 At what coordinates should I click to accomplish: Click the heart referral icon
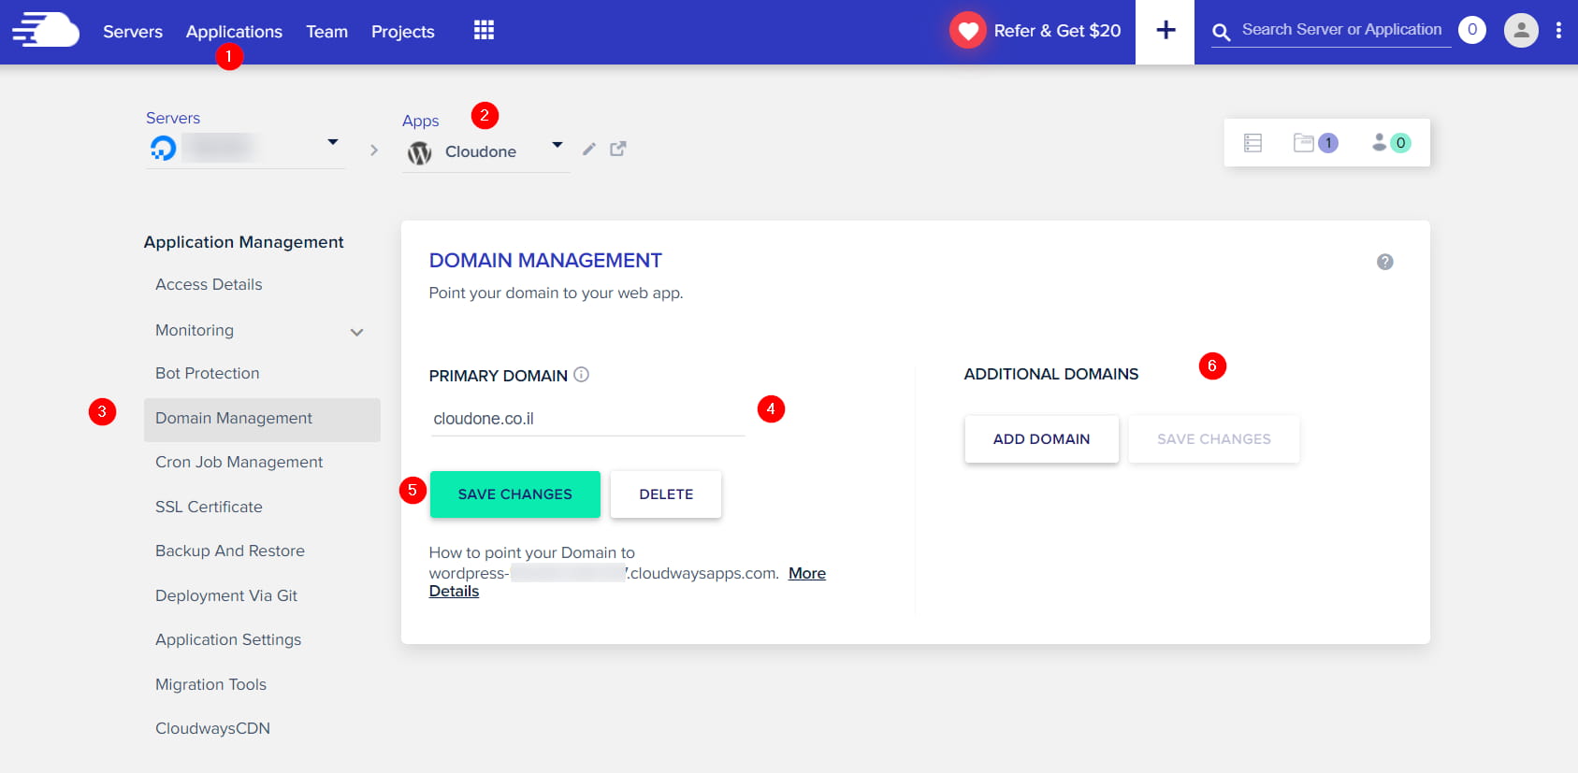pyautogui.click(x=968, y=31)
